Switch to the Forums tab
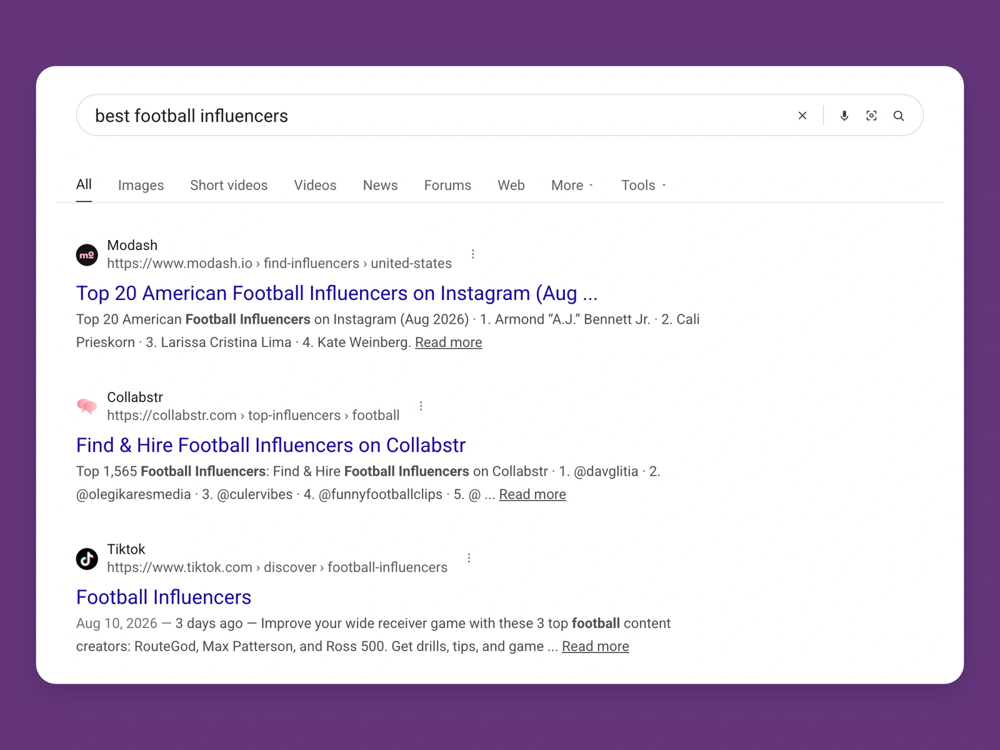The image size is (1000, 750). [447, 186]
